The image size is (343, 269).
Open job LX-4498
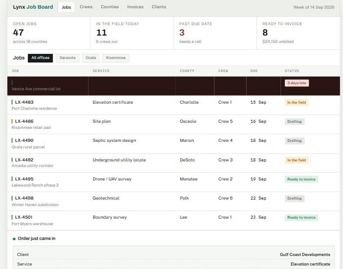pos(24,198)
